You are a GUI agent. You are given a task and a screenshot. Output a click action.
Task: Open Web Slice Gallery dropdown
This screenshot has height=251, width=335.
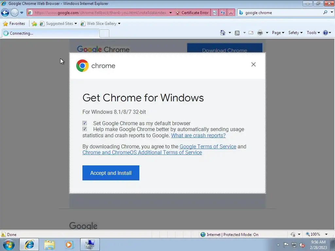click(x=100, y=24)
